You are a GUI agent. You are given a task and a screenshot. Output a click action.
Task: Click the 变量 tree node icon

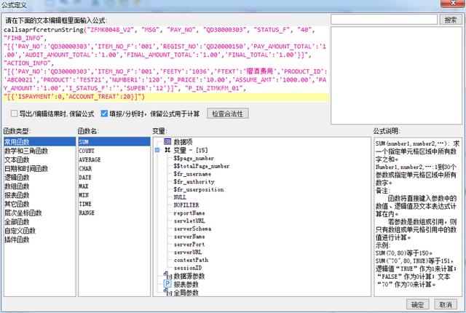tap(167, 150)
